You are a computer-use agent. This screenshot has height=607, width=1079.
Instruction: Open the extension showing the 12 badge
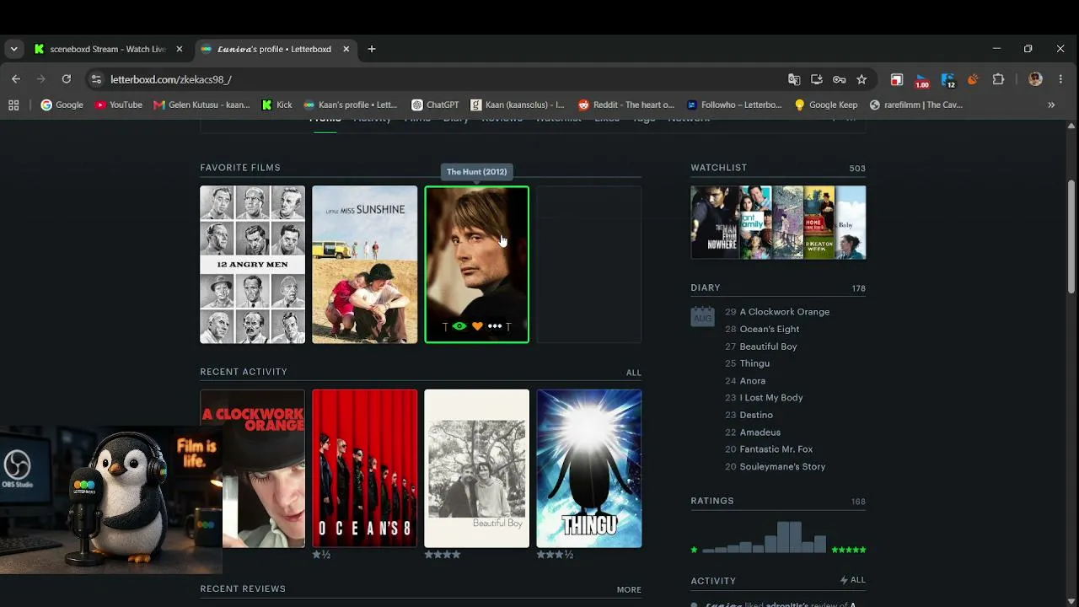pos(948,80)
